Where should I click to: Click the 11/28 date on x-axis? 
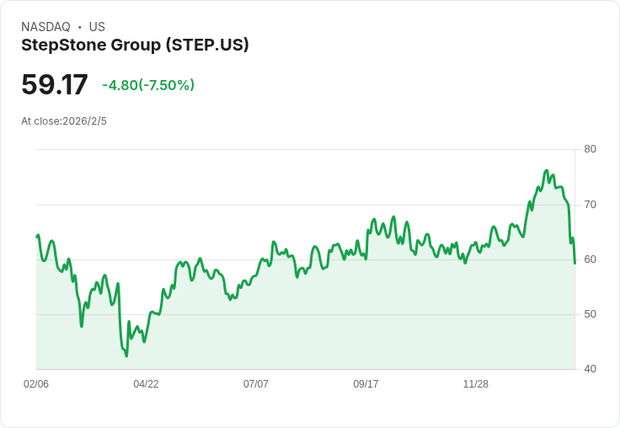pyautogui.click(x=476, y=384)
